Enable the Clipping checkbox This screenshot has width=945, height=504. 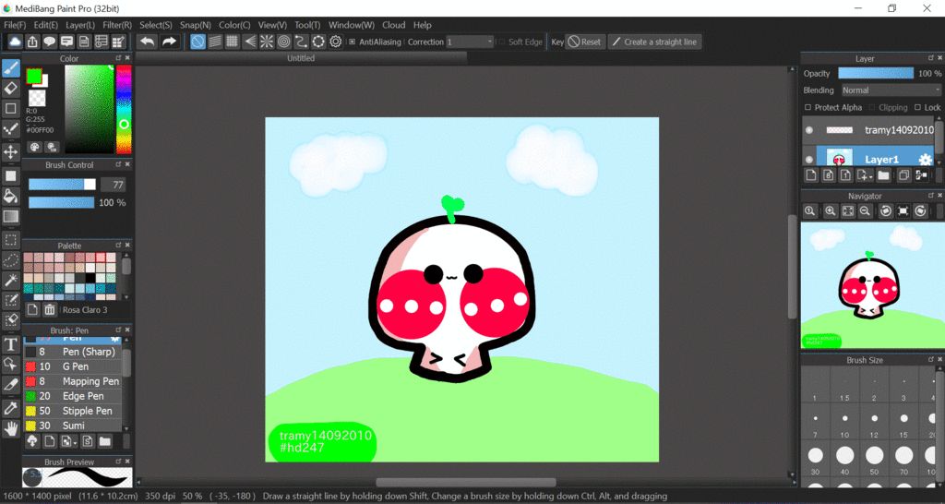[872, 107]
